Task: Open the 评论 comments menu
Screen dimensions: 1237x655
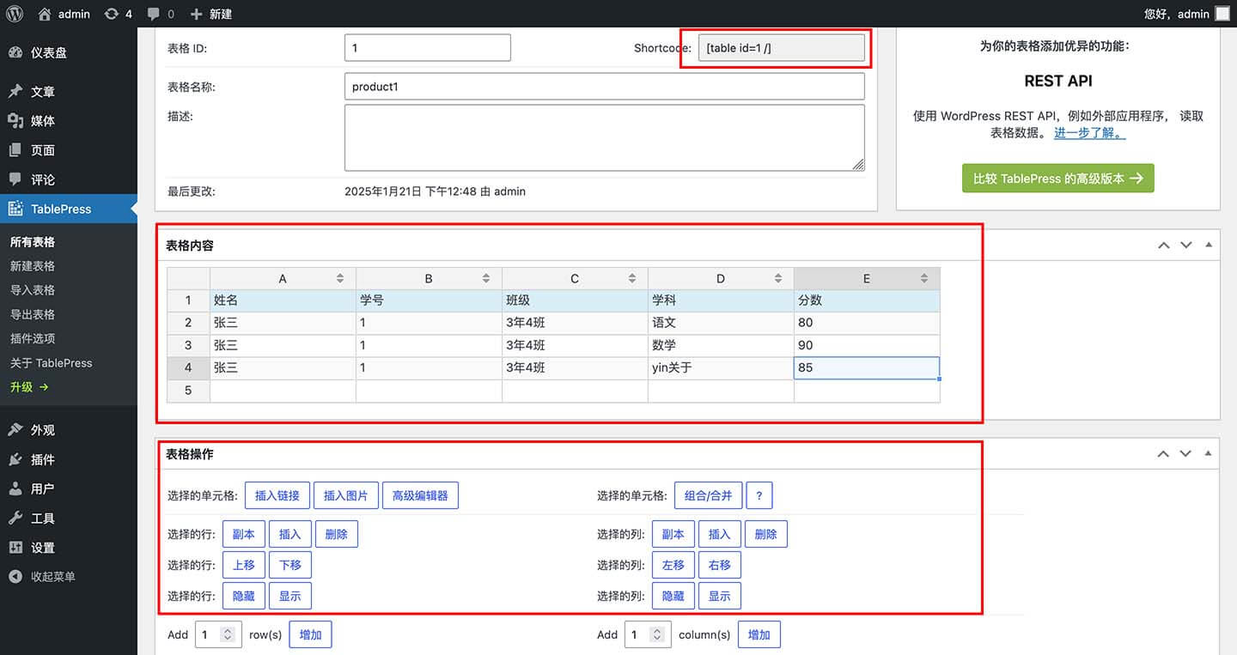Action: tap(69, 179)
